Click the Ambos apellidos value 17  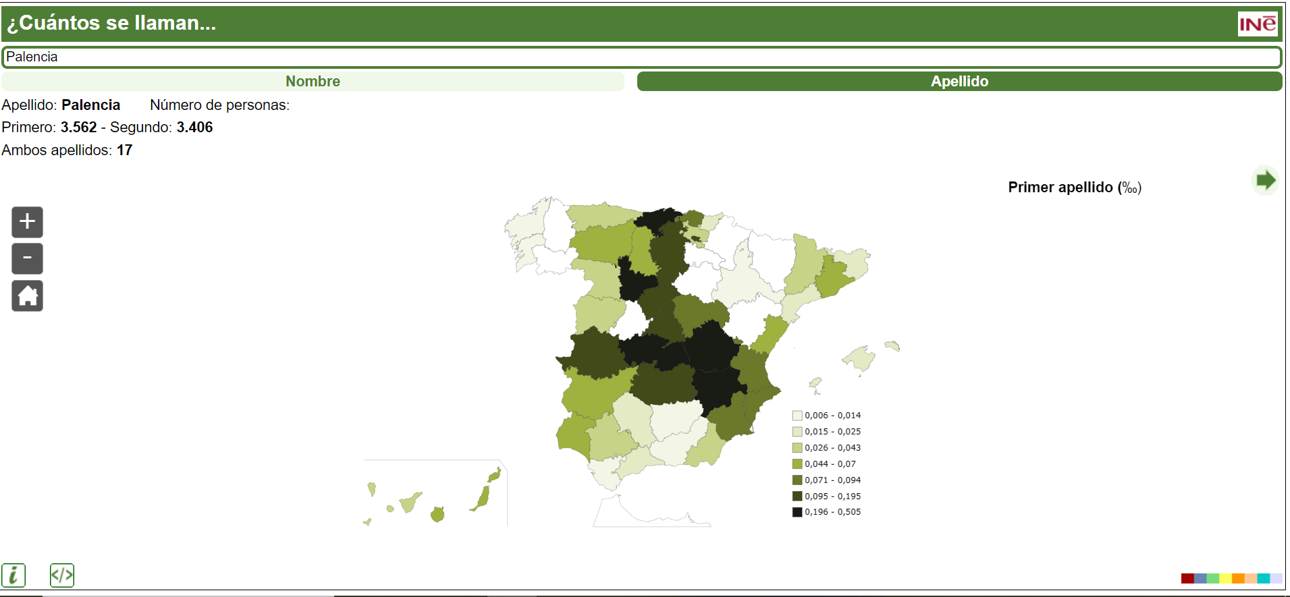tap(125, 150)
